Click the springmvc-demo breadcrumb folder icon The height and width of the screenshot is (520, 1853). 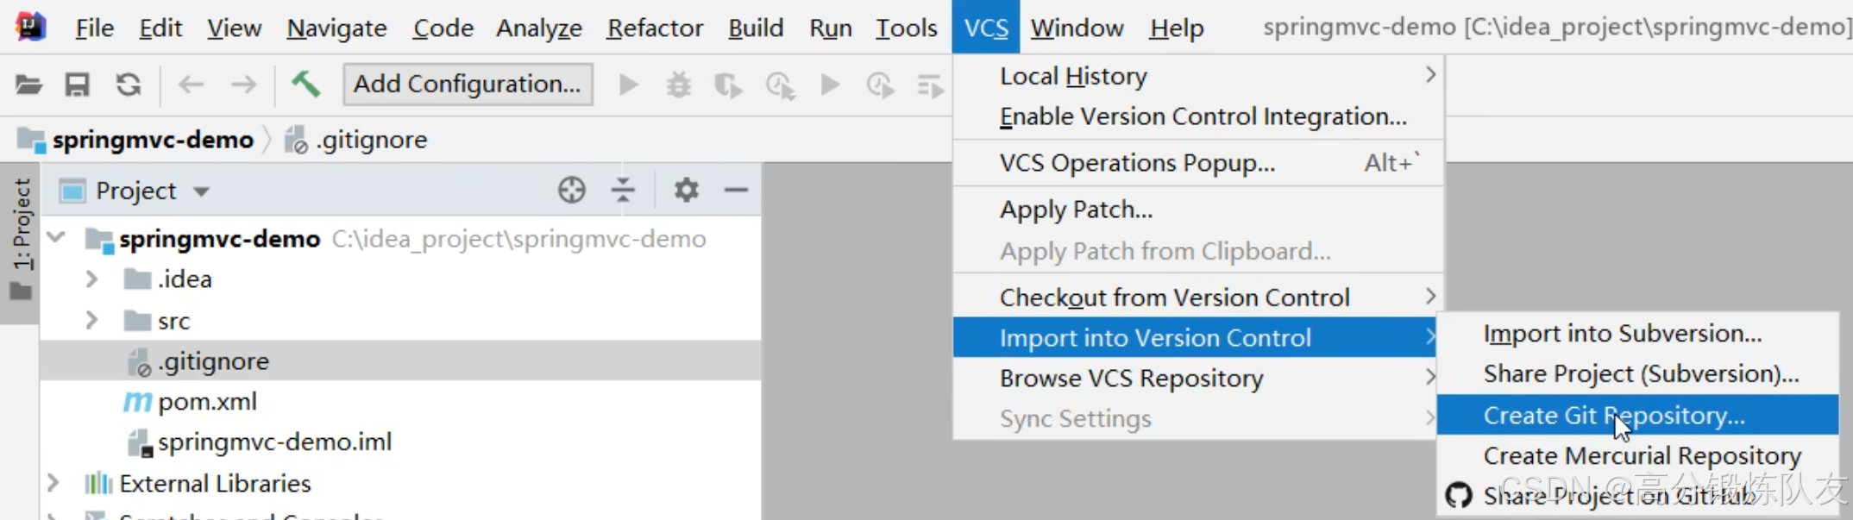31,140
